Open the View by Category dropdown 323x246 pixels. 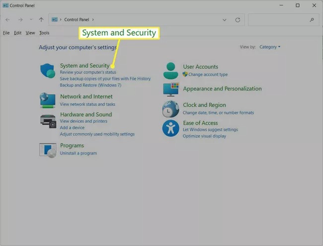pyautogui.click(x=270, y=47)
